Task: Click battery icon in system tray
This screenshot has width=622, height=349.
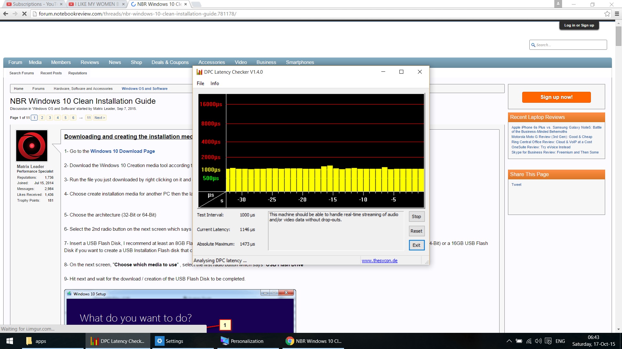Action: (x=519, y=341)
